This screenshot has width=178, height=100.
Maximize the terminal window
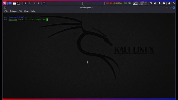[170, 7]
